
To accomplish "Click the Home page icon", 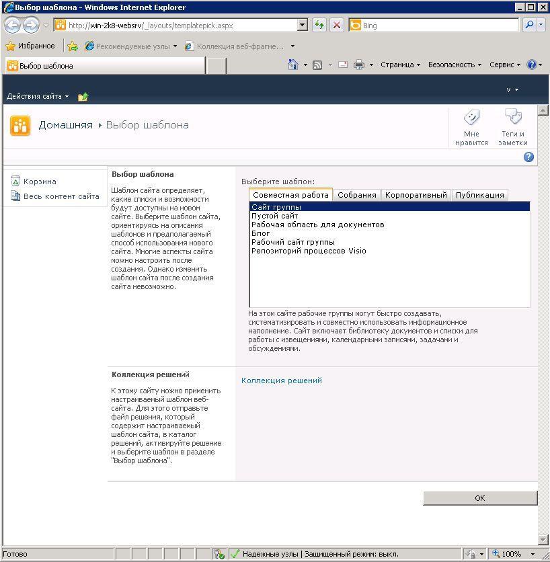I will pyautogui.click(x=293, y=65).
